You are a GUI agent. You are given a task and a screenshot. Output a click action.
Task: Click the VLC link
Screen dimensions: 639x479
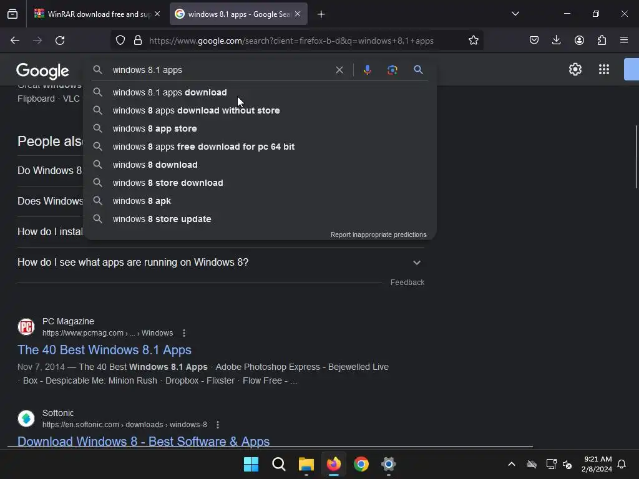tap(71, 99)
